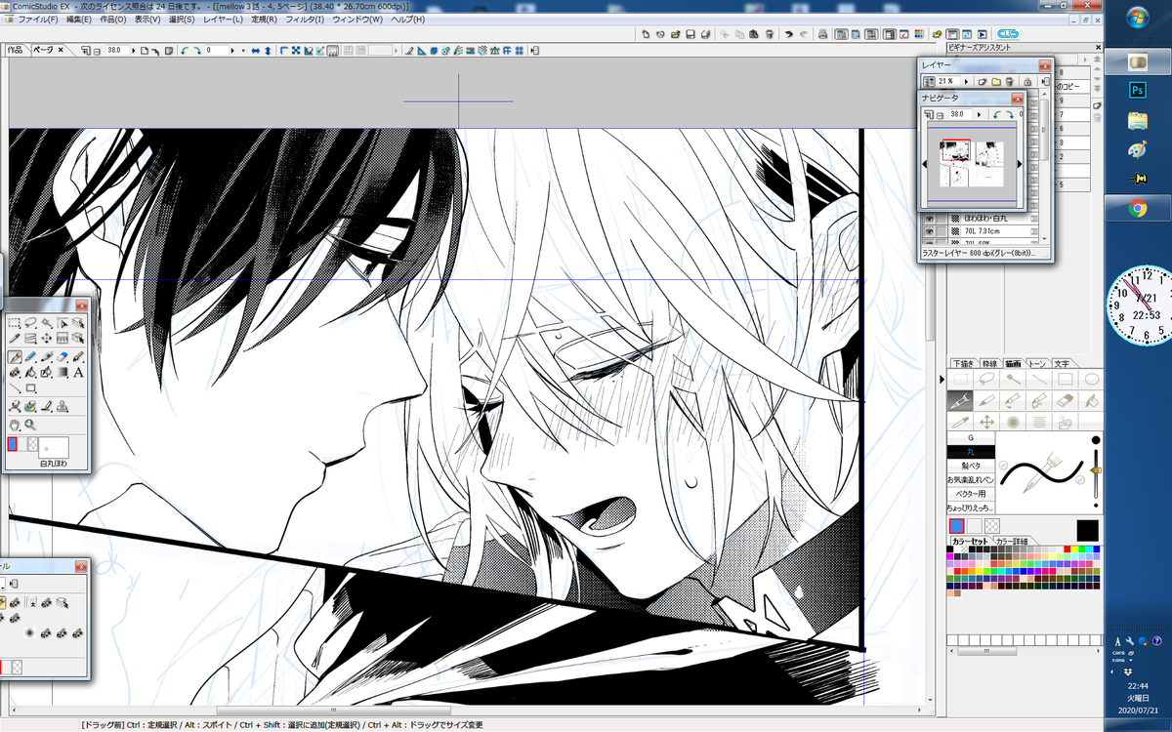
Task: Open ファイル(F) menu
Action: (38, 20)
